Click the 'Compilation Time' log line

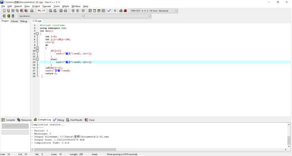pyautogui.click(x=50, y=143)
